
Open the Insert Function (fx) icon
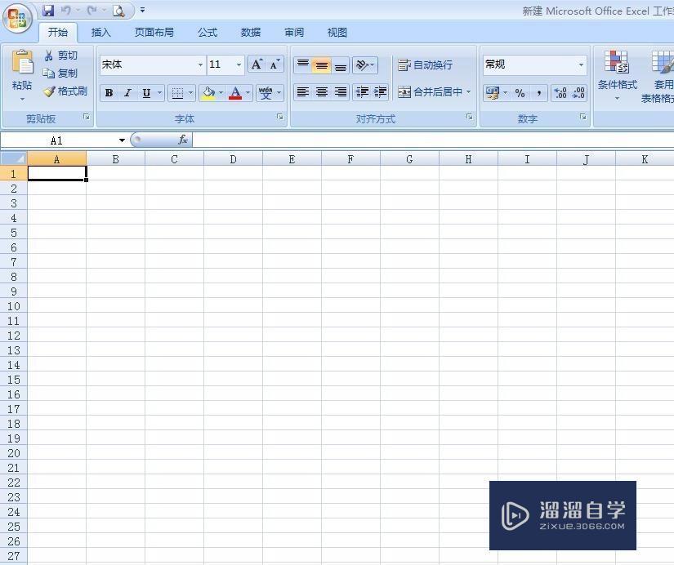point(183,139)
